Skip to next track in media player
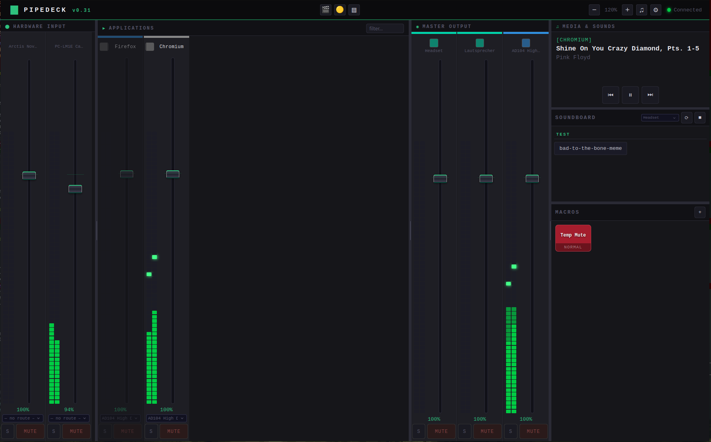711x442 pixels. (650, 95)
